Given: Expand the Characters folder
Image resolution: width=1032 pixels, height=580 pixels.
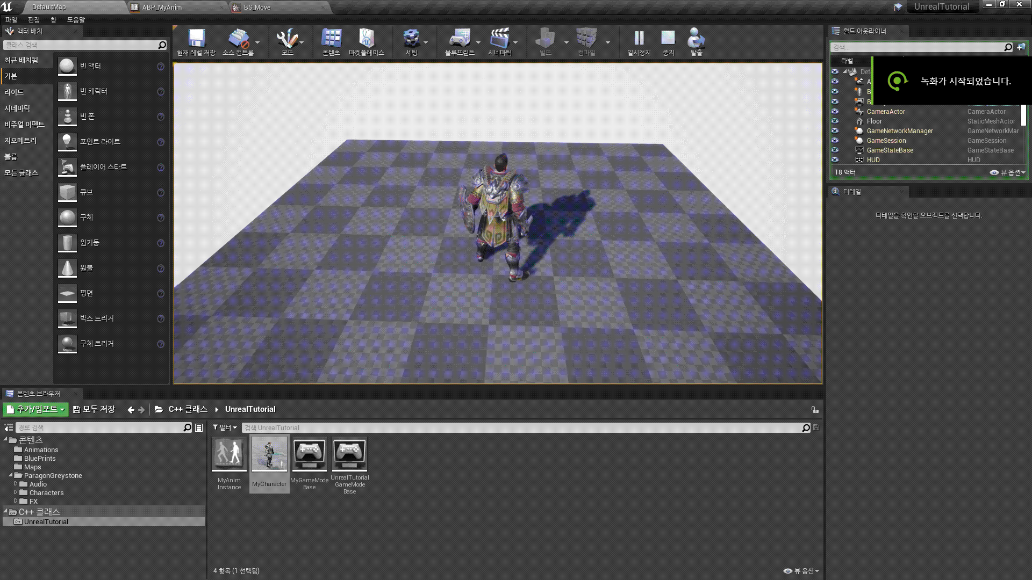Looking at the screenshot, I should tap(16, 492).
